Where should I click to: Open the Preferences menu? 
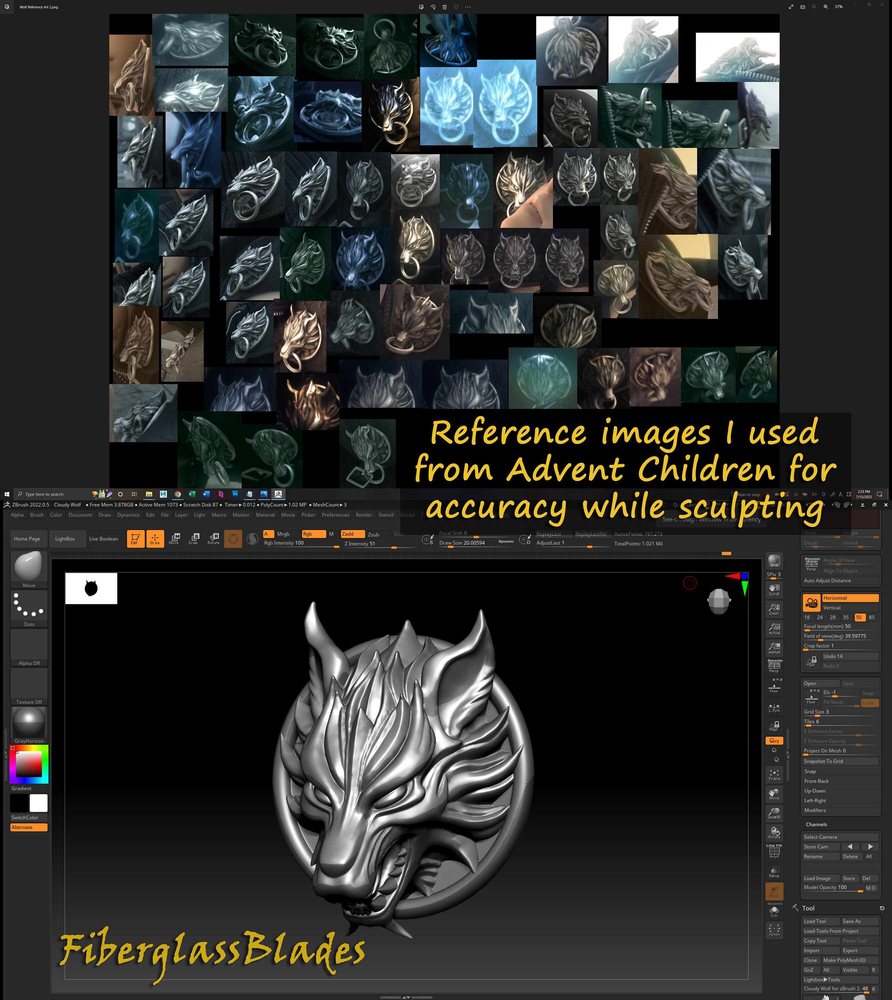[x=335, y=515]
